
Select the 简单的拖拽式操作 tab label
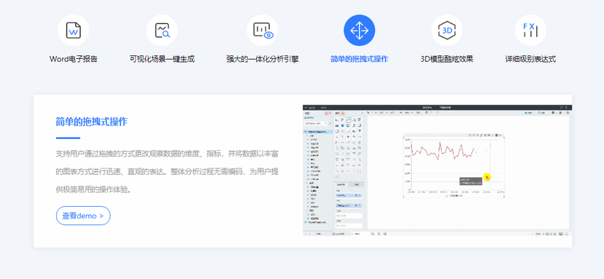click(360, 59)
